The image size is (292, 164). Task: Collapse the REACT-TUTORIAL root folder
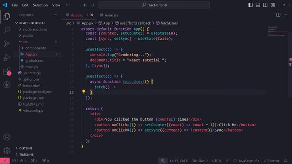32,23
